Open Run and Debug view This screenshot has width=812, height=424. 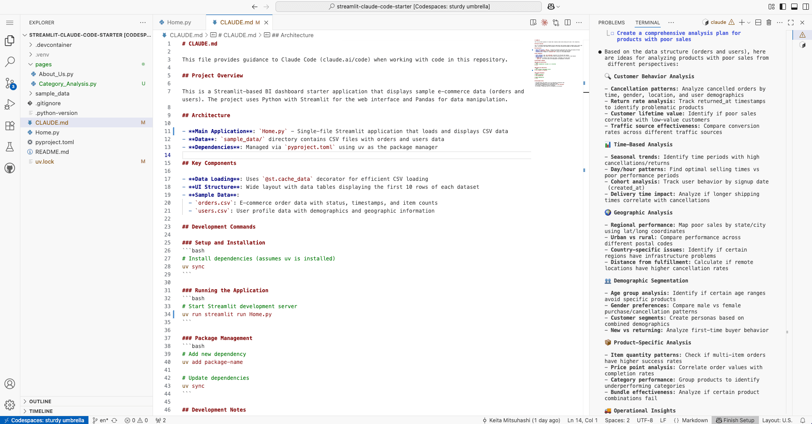[x=10, y=104]
